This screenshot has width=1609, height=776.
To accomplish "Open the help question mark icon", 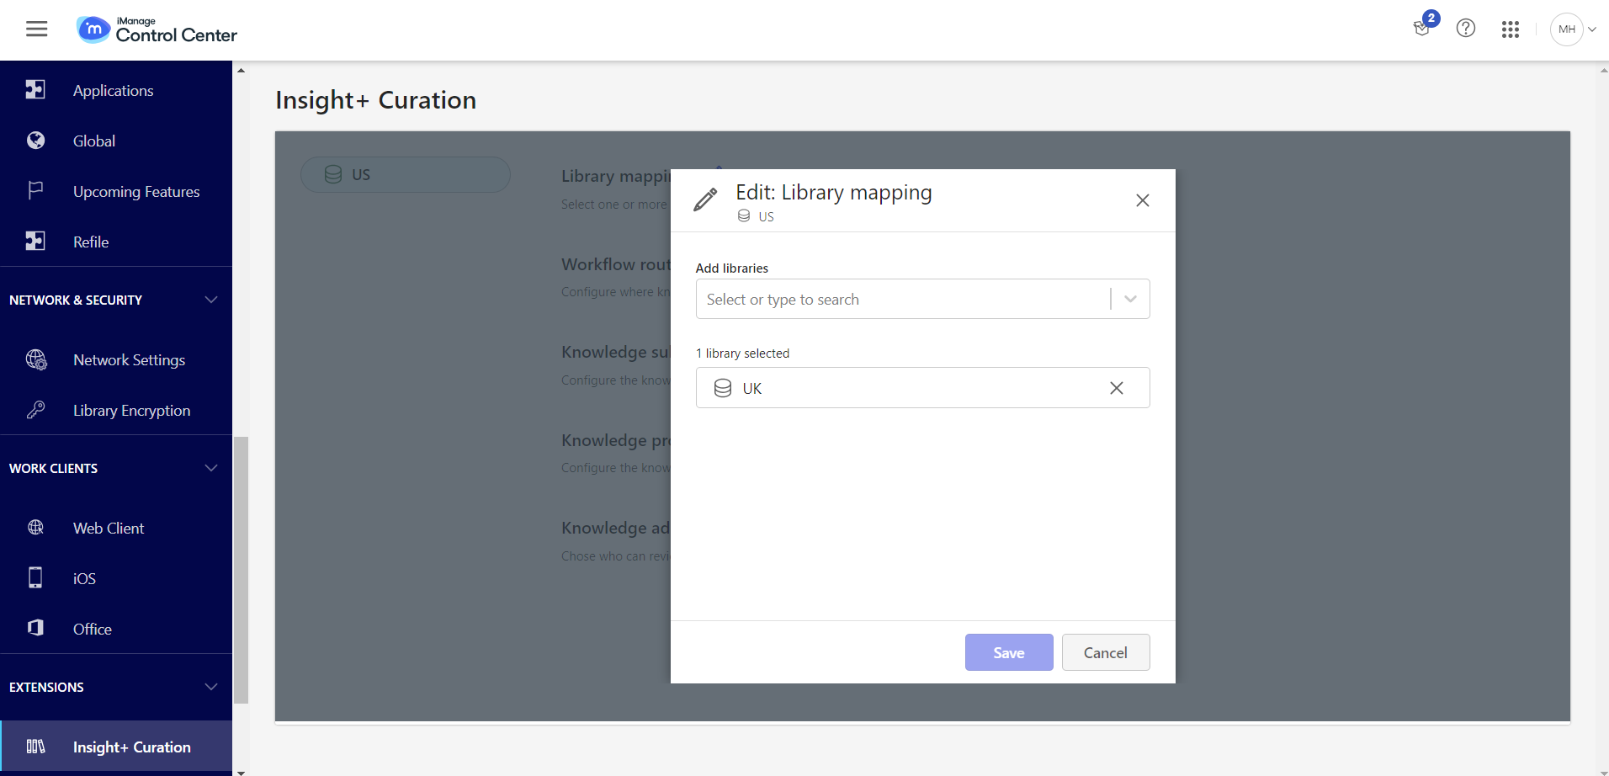I will pos(1466,29).
